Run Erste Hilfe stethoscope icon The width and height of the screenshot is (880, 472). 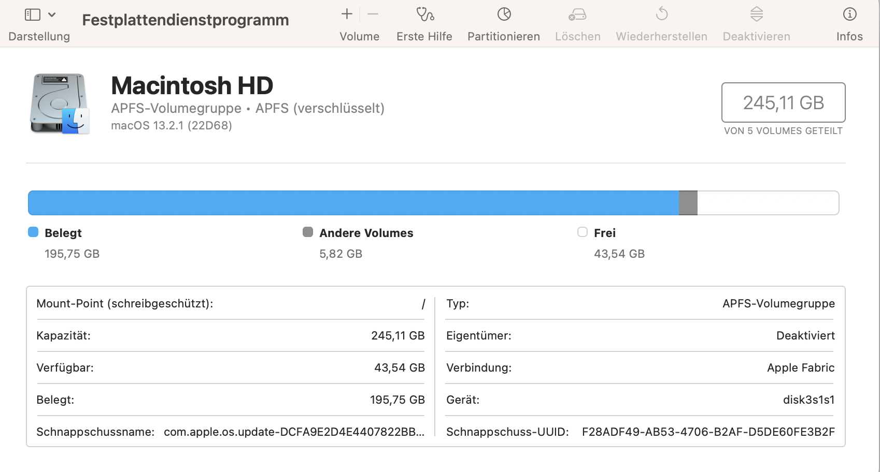click(x=425, y=14)
